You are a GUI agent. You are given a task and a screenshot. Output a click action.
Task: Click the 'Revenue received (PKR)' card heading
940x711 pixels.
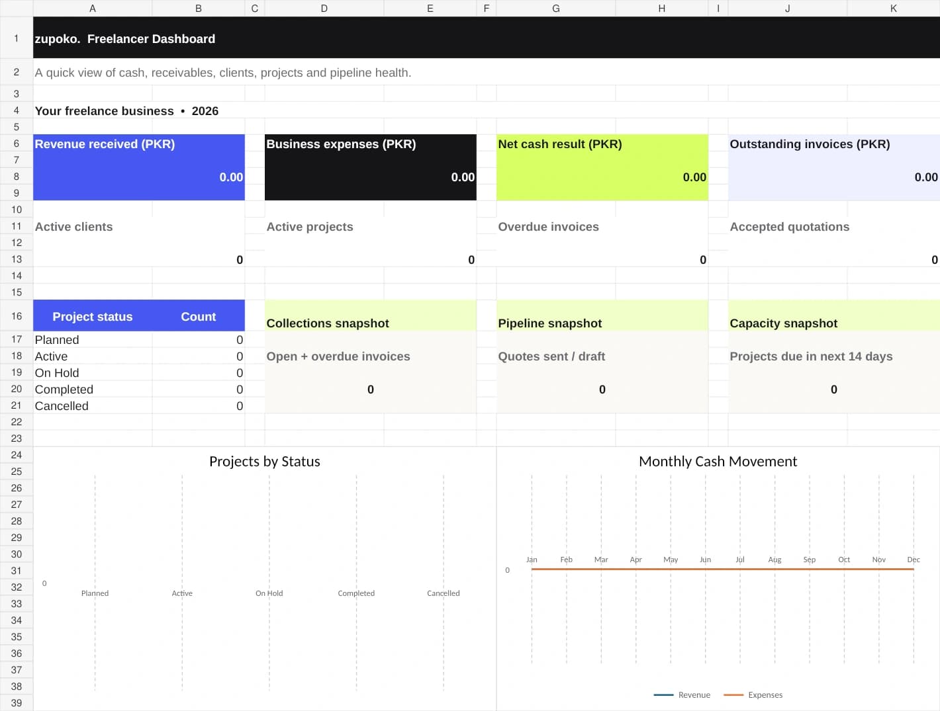[x=105, y=144]
